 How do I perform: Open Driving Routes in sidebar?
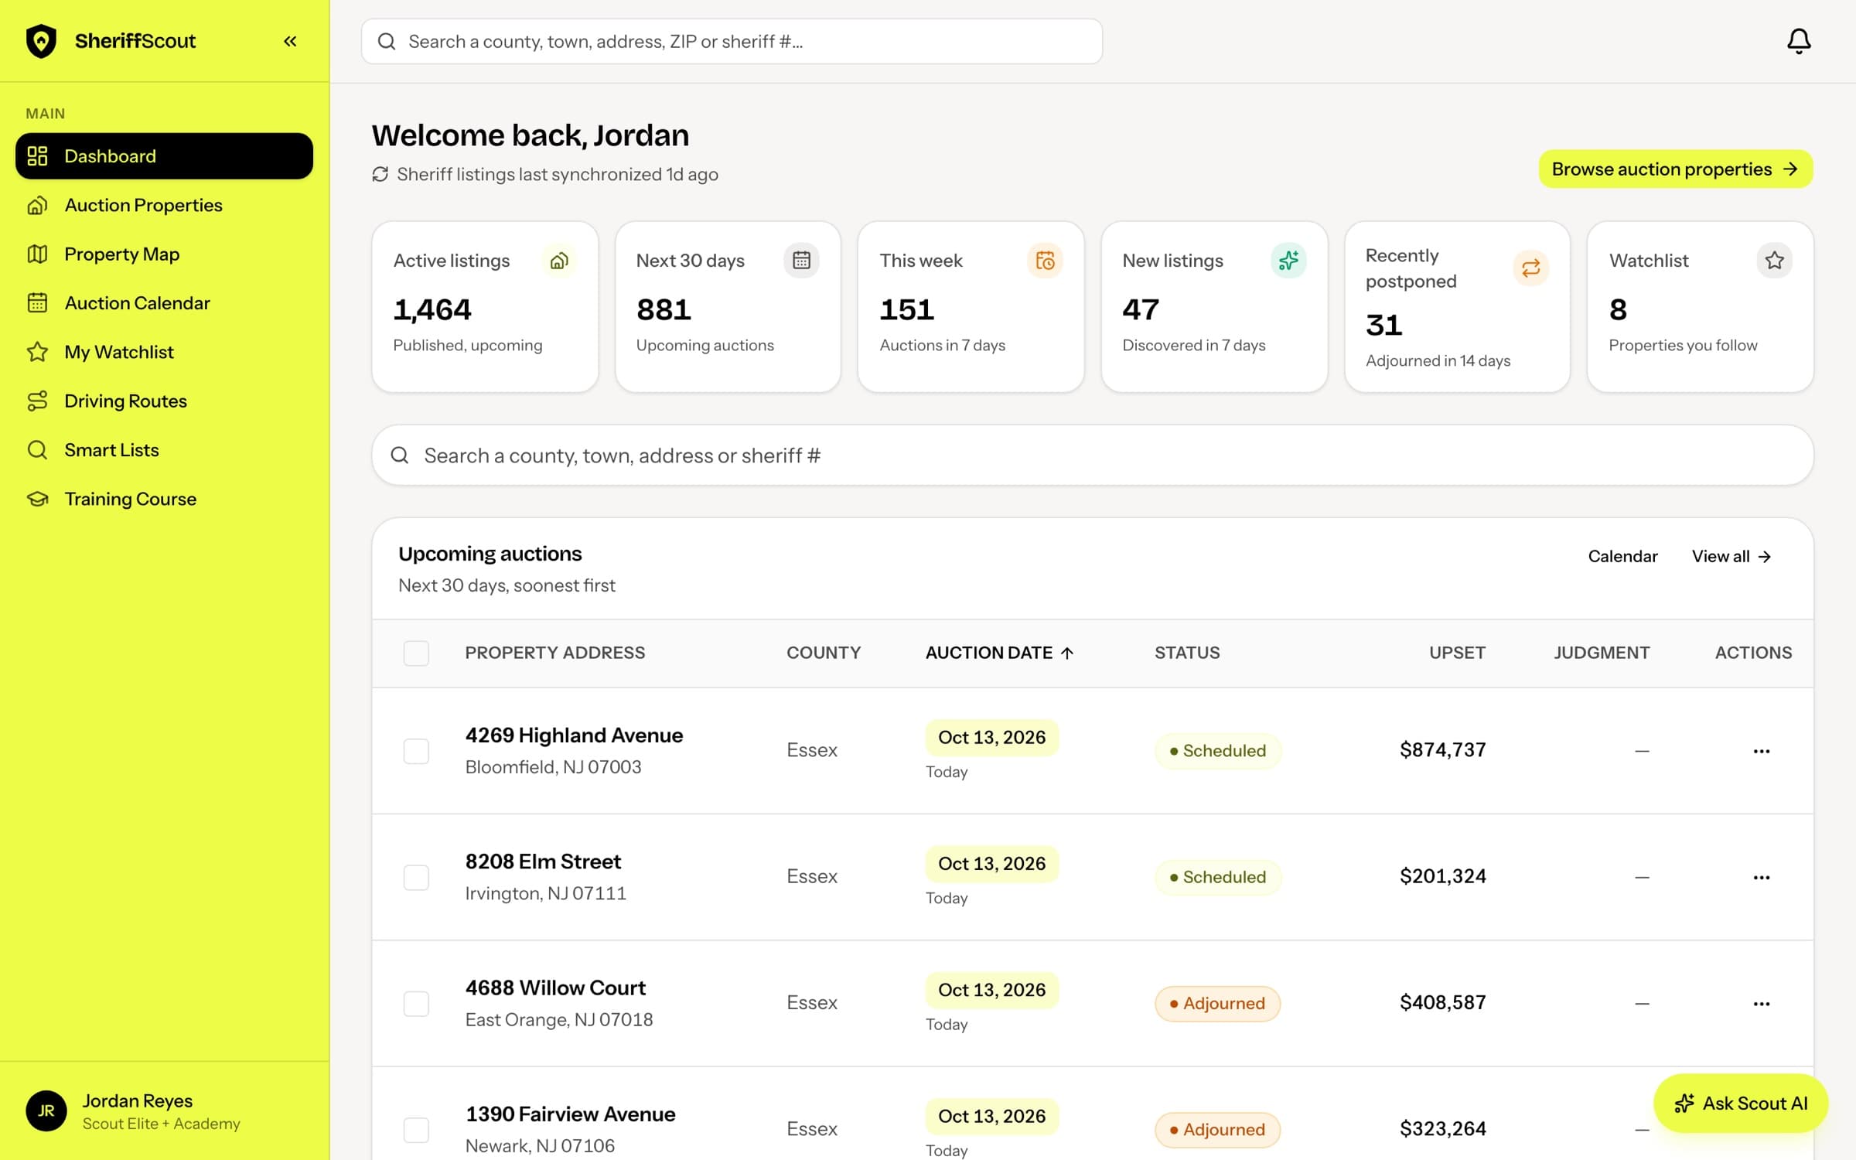[x=164, y=401]
